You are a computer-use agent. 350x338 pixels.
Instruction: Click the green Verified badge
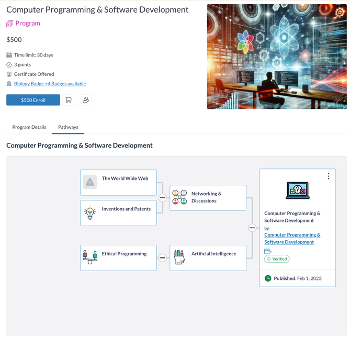tap(277, 259)
